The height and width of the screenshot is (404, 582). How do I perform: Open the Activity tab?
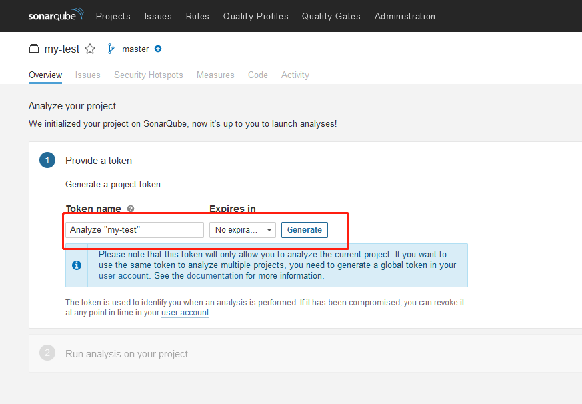(x=295, y=75)
